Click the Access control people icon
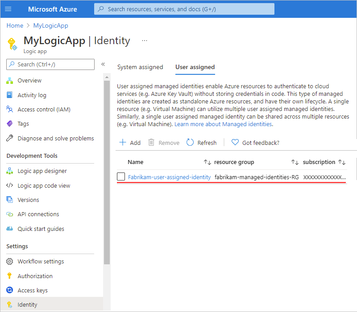Viewport: 357px width, 312px height. point(9,109)
